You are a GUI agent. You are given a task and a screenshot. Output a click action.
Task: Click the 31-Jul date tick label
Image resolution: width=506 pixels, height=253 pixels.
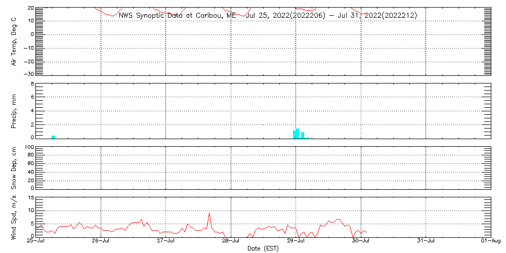click(426, 241)
